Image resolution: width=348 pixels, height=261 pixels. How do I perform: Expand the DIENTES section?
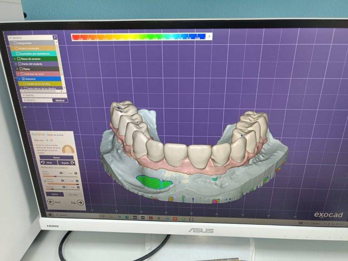24,95
